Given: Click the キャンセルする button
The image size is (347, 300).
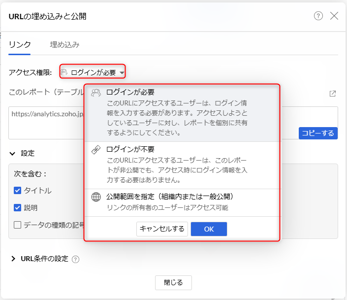Looking at the screenshot, I should tap(162, 229).
